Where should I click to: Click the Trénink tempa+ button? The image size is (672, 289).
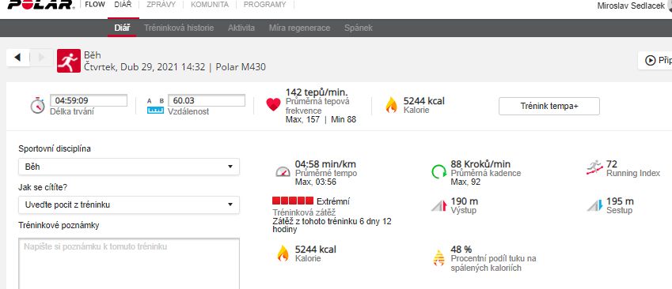549,107
